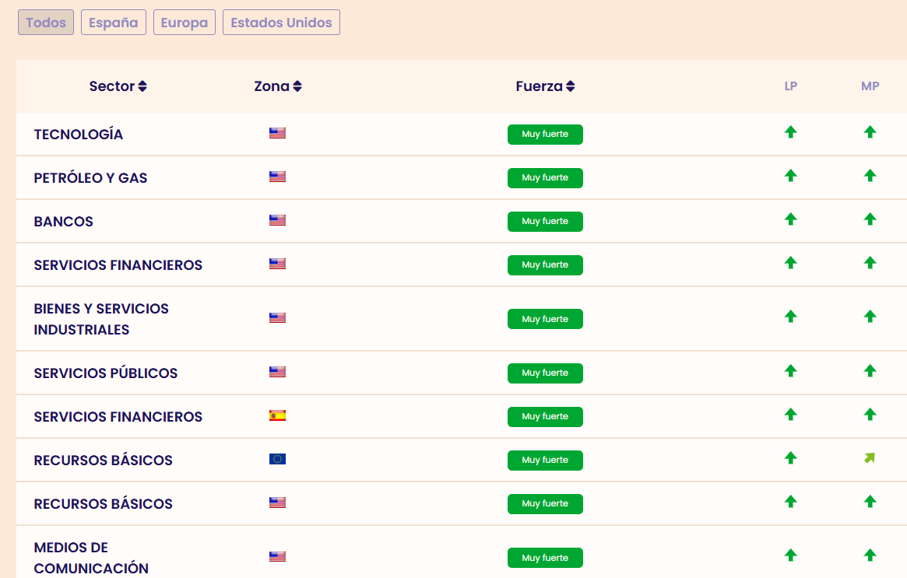
Task: Open the Petróleo y Gas sector link
Action: (x=90, y=178)
